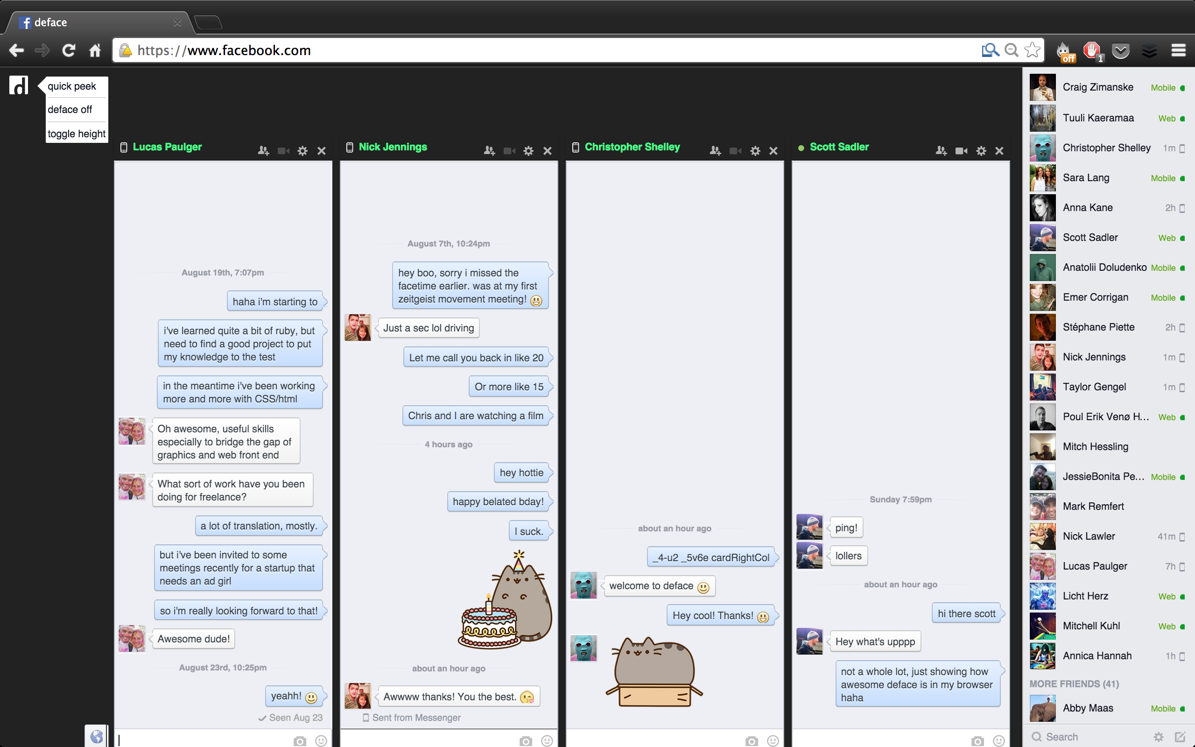The image size is (1195, 747).
Task: Click the add person icon in Nick Jennings chat
Action: tap(489, 151)
